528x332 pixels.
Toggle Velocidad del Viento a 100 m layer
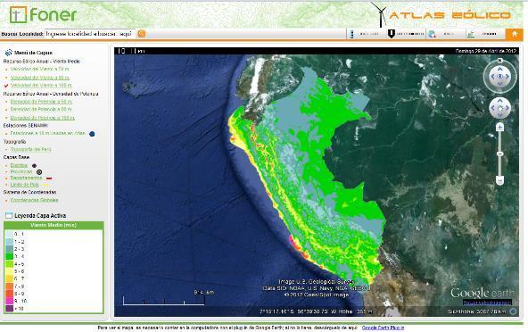point(41,86)
